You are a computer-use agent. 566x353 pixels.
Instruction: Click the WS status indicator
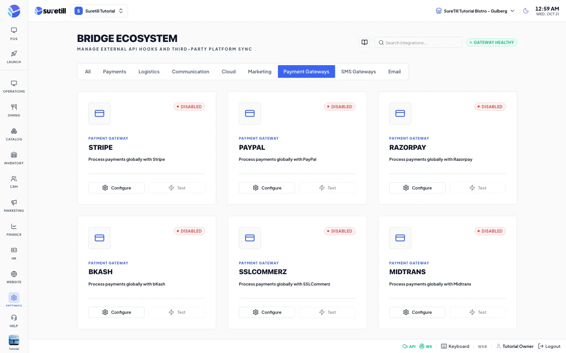pyautogui.click(x=426, y=346)
